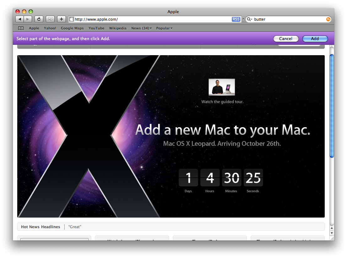347x258 pixels.
Task: Click the scroll down arrow
Action: [x=332, y=233]
